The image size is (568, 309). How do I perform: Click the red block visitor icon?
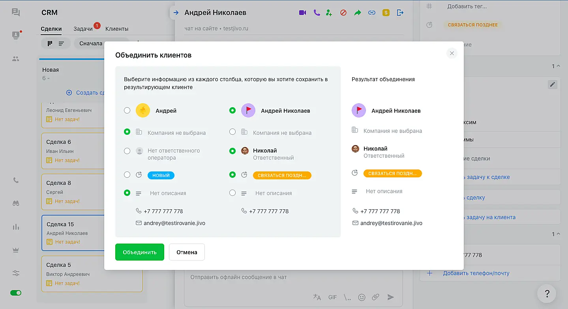click(x=343, y=13)
